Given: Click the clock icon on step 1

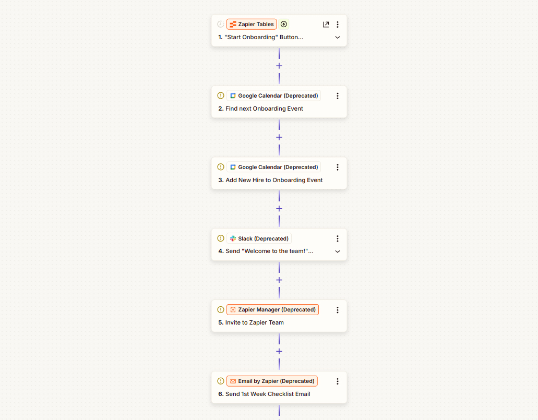Looking at the screenshot, I should point(220,24).
